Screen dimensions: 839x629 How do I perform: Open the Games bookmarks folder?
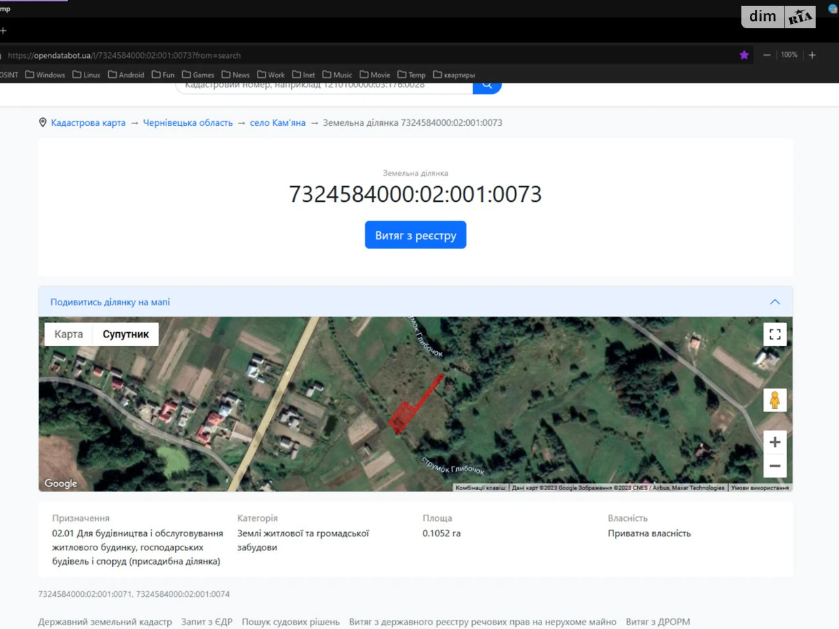tap(198, 75)
